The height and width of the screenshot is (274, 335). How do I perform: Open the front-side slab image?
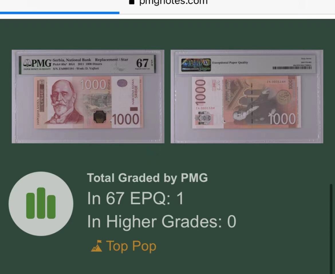point(88,96)
